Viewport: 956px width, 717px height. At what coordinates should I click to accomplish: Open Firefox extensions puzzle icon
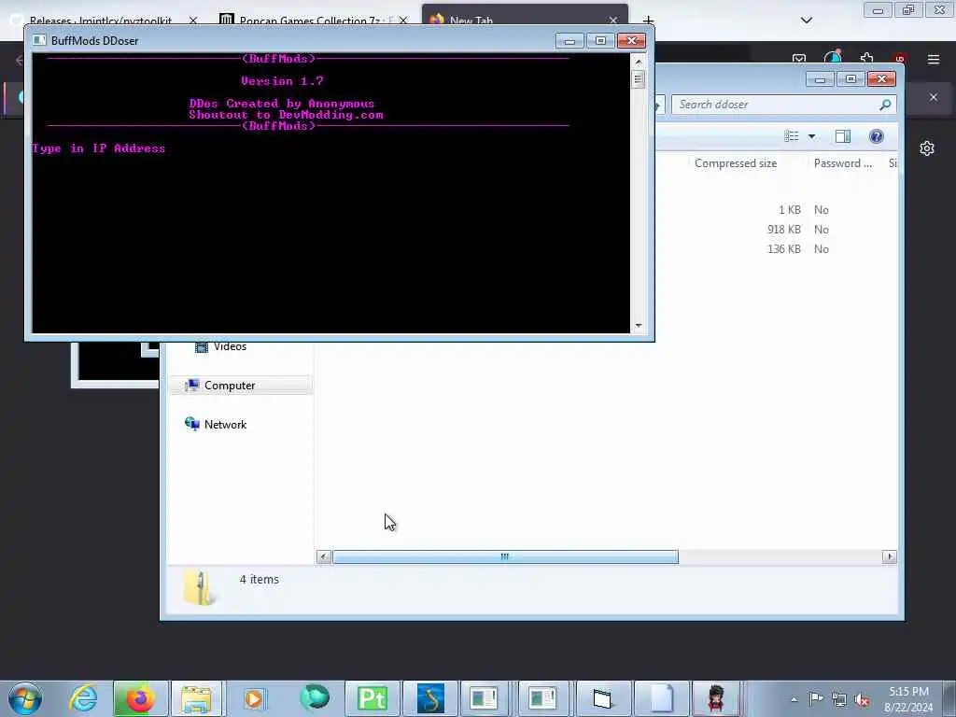click(x=866, y=59)
